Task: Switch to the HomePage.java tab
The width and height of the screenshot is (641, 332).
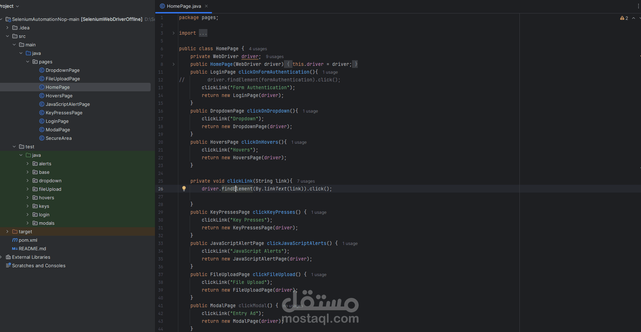Action: 184,6
